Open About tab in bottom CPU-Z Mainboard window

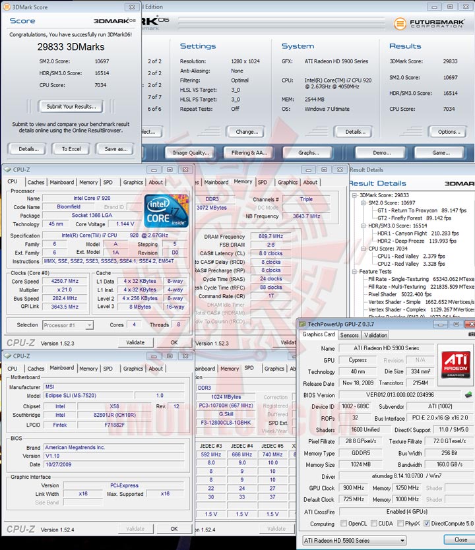point(156,369)
